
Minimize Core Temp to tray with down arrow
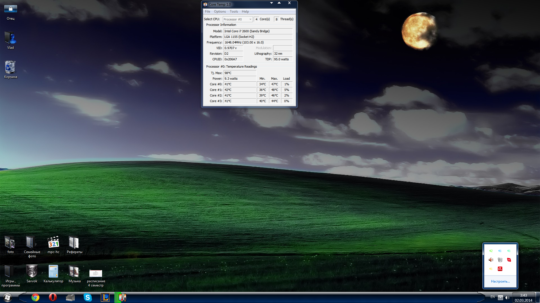coord(272,3)
